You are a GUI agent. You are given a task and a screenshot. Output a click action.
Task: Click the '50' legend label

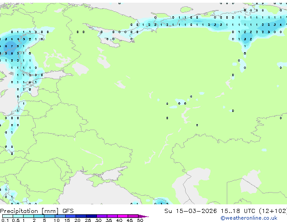140,220
